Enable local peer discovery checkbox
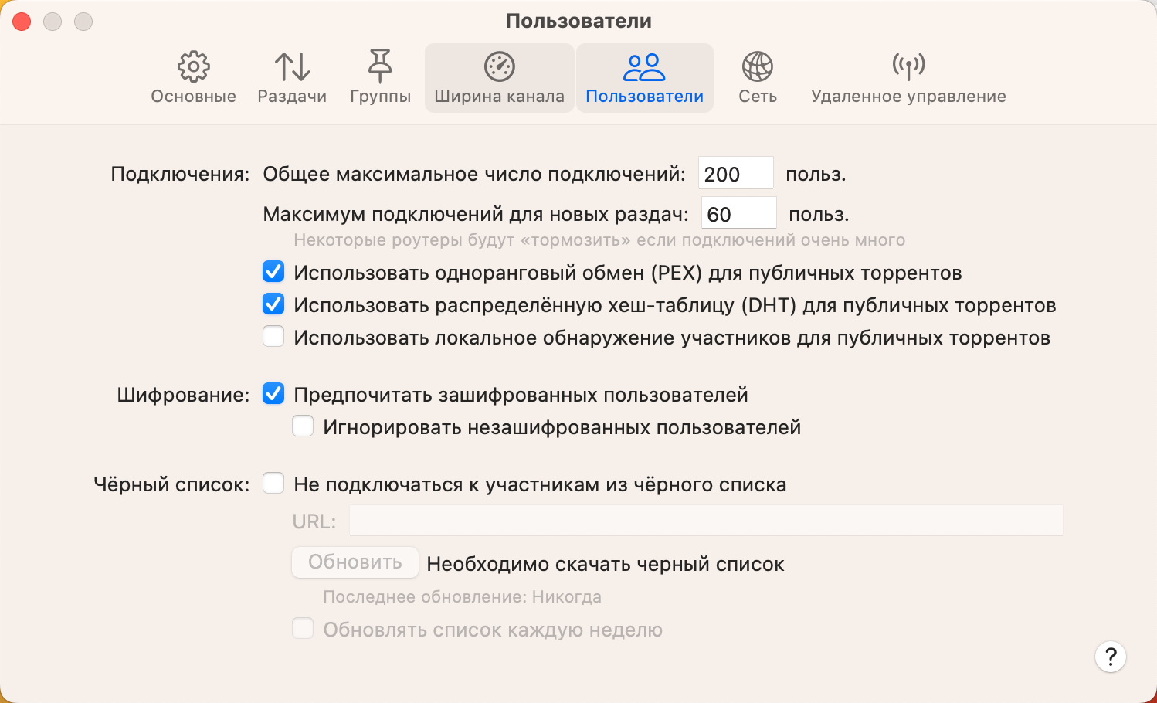 coord(273,337)
